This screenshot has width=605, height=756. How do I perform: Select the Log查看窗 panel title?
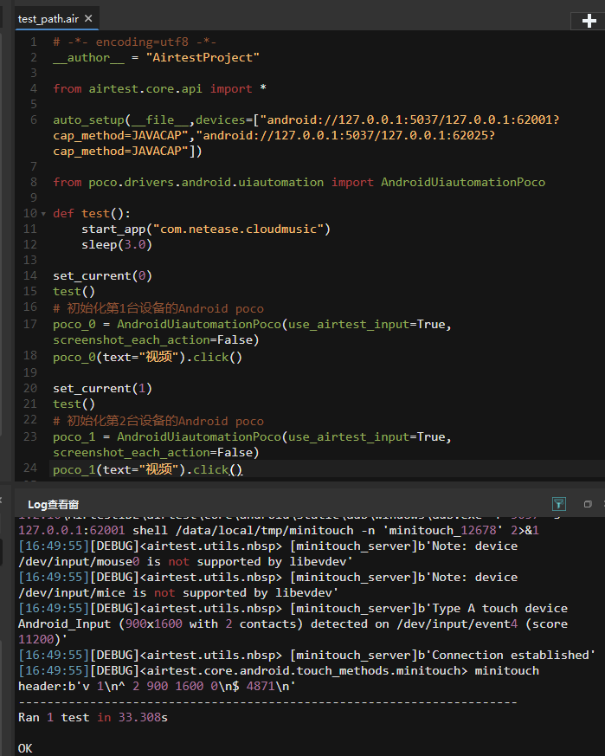tap(53, 504)
